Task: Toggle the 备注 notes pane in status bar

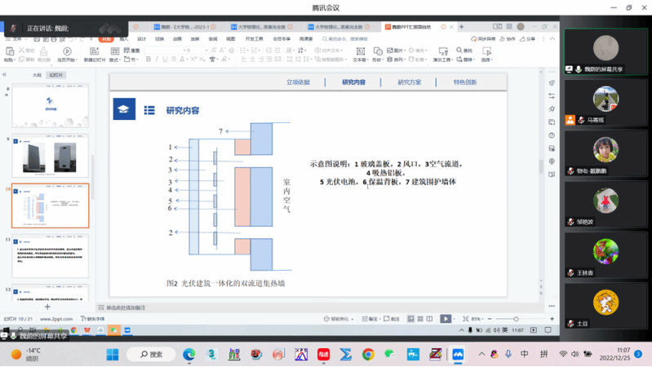Action: 370,319
